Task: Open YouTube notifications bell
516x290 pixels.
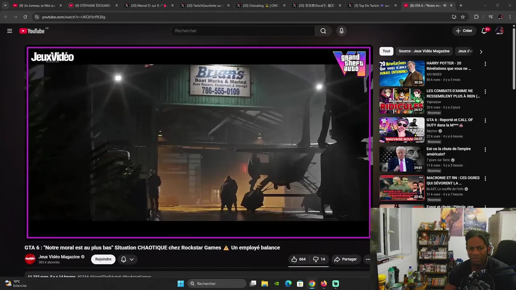Action: (x=484, y=31)
